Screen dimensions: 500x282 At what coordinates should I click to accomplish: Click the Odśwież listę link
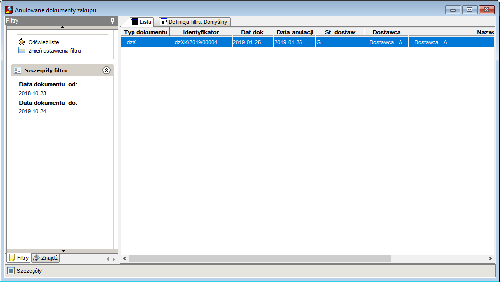coord(43,42)
